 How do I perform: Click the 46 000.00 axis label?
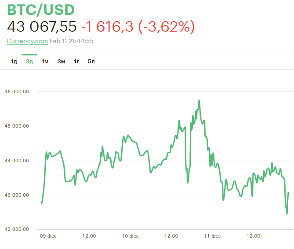click(17, 92)
